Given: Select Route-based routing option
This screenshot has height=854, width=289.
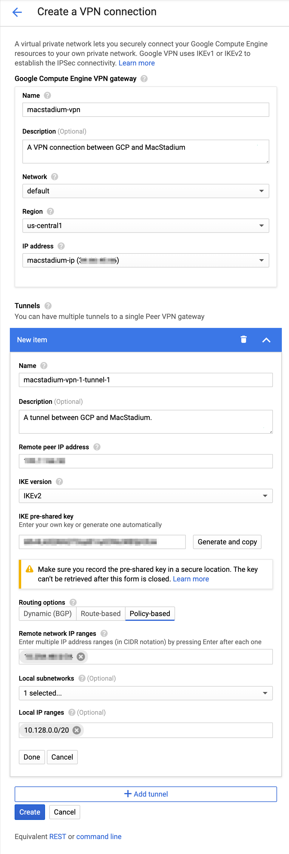Looking at the screenshot, I should [101, 614].
